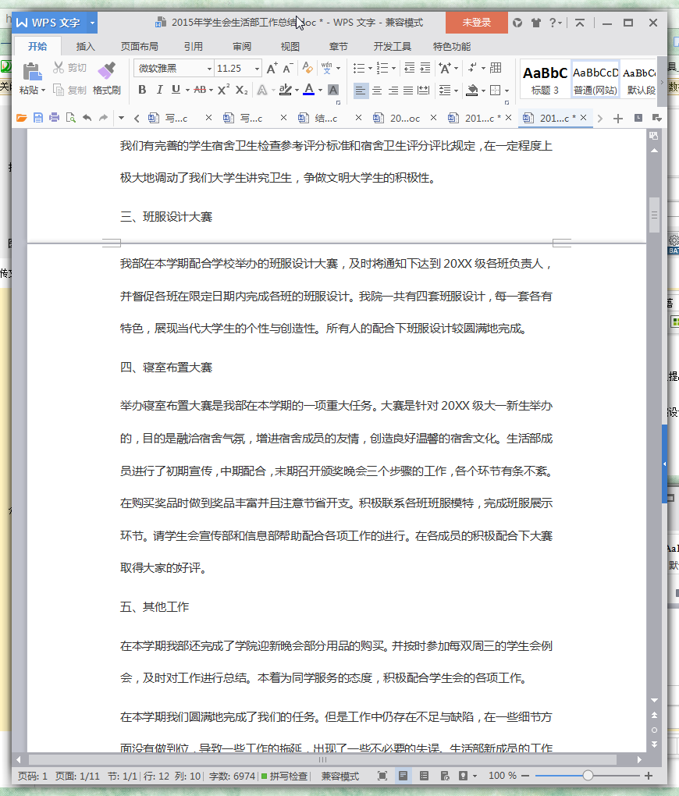Expand the numbered list options

click(393, 68)
